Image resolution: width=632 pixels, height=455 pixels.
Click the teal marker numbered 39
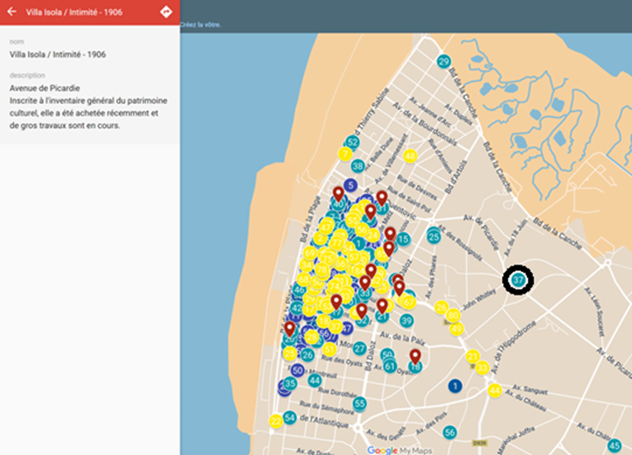coord(406,321)
